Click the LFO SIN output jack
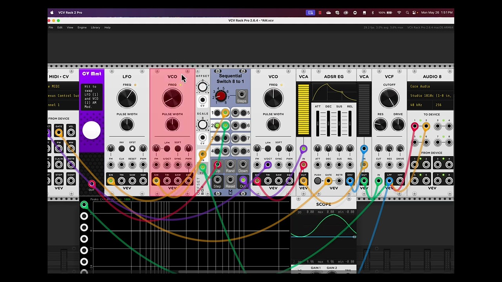This screenshot has height=282, width=502. pyautogui.click(x=111, y=181)
